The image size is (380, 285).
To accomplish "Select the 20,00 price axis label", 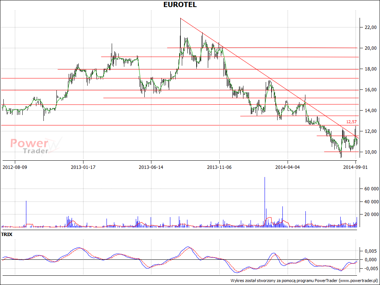I will click(371, 48).
